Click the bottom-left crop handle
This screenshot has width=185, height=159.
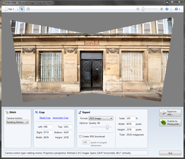[22, 93]
